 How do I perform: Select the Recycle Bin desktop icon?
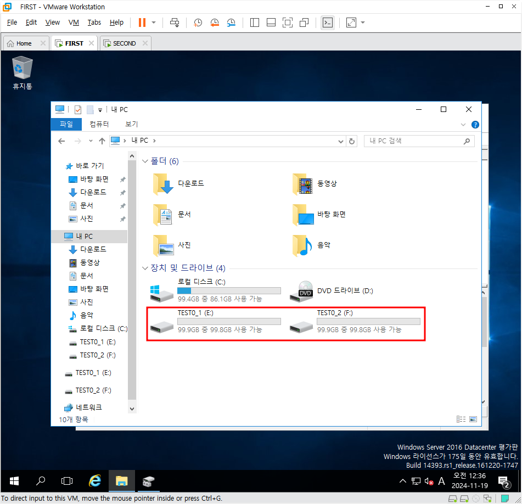23,73
